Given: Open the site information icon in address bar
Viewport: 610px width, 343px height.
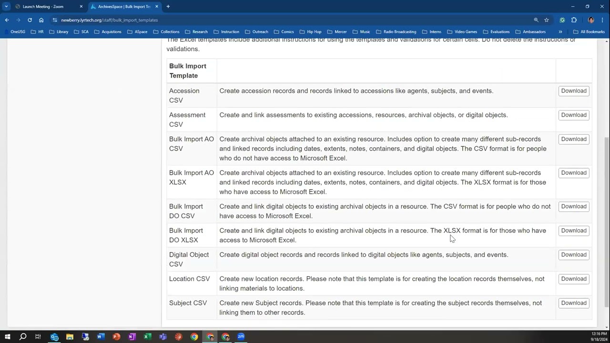Looking at the screenshot, I should [x=55, y=20].
